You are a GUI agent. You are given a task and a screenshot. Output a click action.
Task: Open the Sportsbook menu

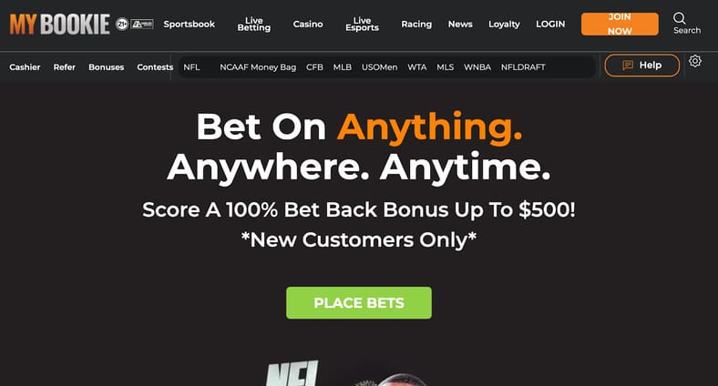click(190, 25)
